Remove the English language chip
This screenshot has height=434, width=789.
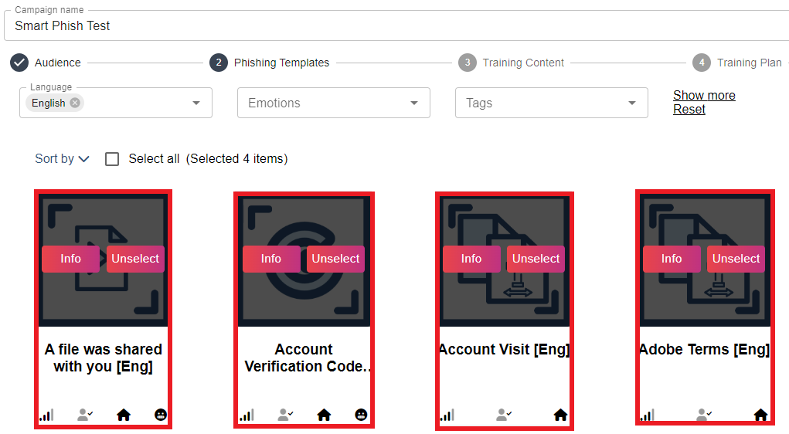pos(75,103)
